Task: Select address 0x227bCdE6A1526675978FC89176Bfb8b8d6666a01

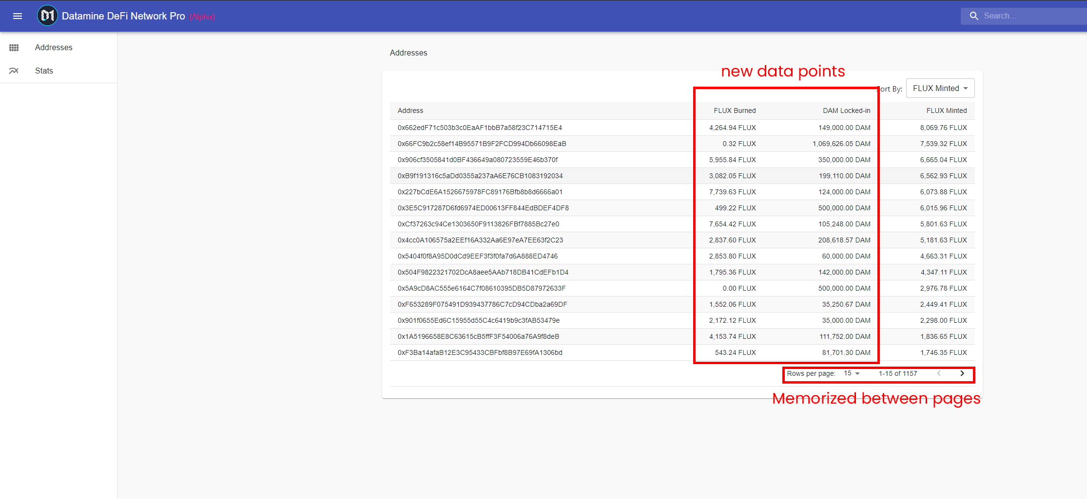Action: tap(480, 192)
